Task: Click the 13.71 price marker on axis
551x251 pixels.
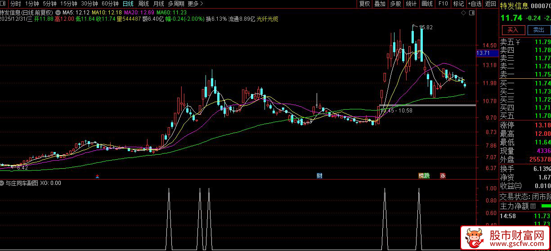Action: [484, 53]
